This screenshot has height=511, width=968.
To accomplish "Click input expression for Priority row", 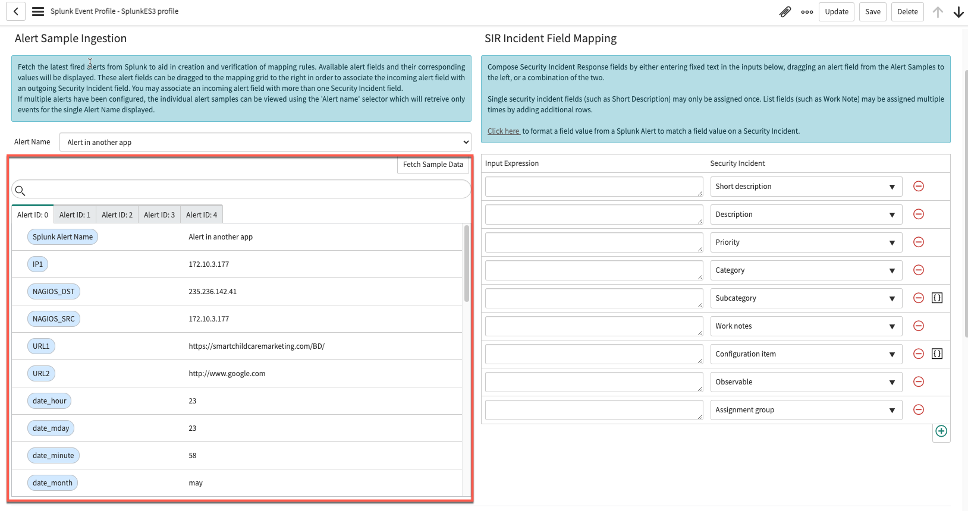I will [594, 242].
